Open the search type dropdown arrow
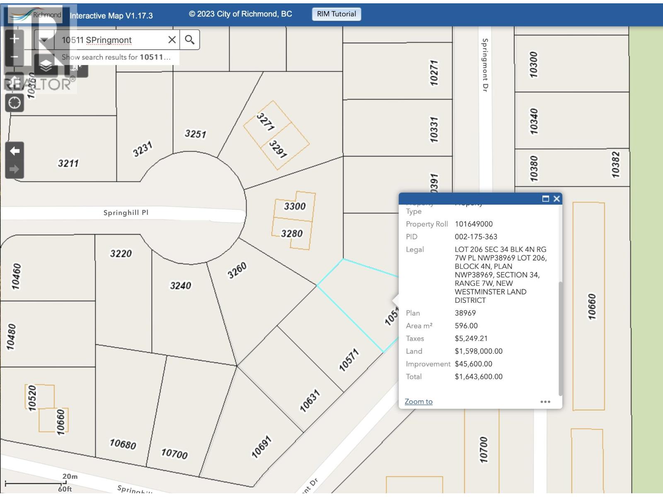This screenshot has height=497, width=663. click(x=44, y=40)
